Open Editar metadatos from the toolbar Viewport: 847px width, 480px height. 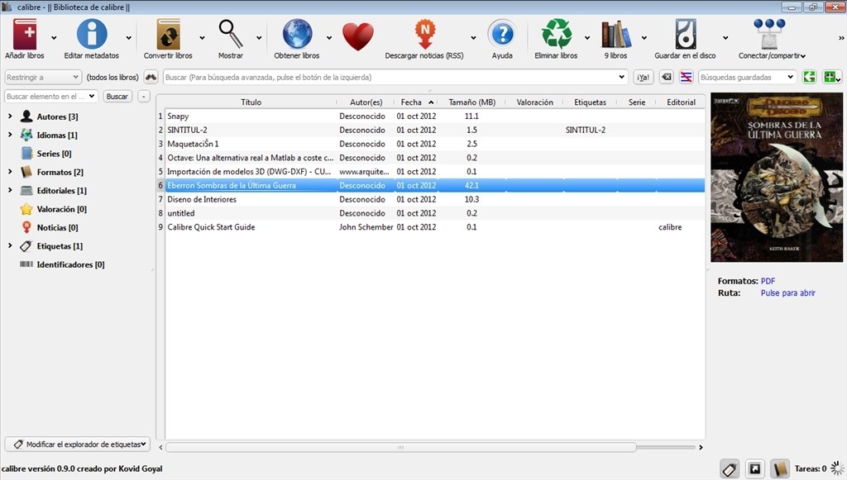[x=91, y=36]
